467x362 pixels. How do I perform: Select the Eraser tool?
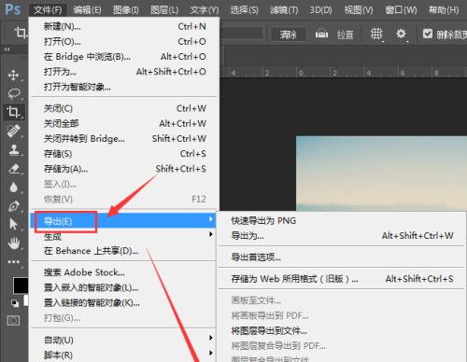(x=13, y=169)
